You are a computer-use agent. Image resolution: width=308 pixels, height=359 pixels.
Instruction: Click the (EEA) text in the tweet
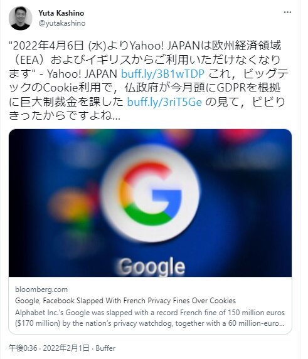[31, 60]
